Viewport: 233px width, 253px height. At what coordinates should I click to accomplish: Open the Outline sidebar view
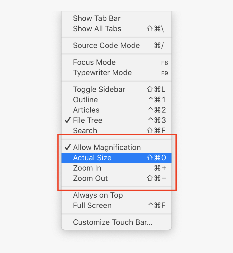(85, 100)
